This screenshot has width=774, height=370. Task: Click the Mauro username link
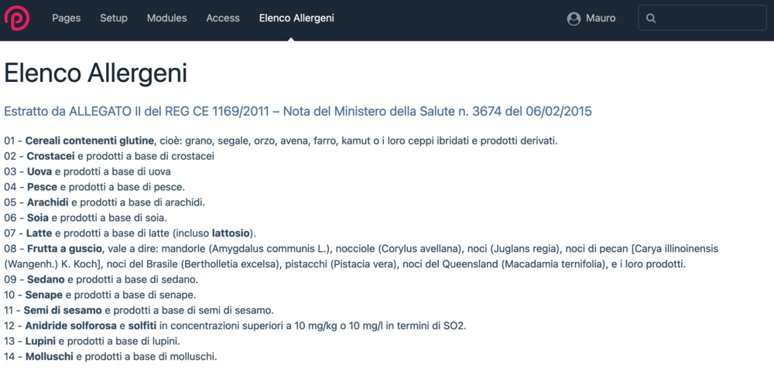[601, 19]
